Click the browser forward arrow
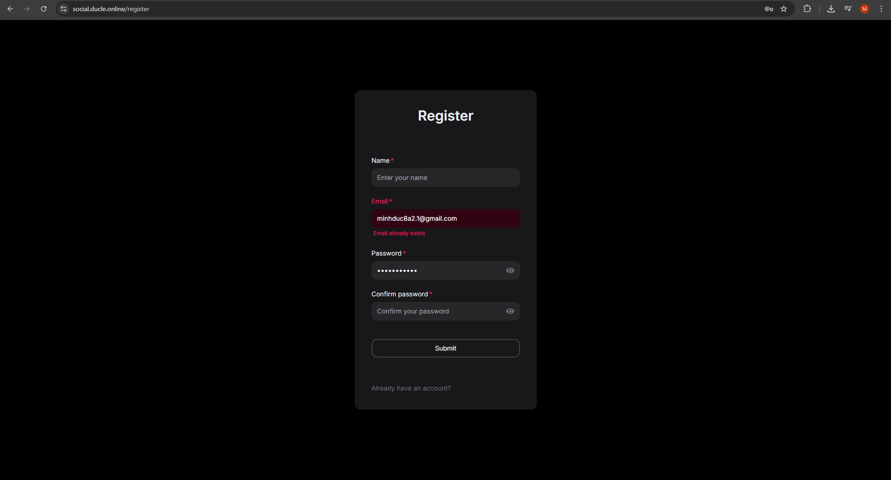The height and width of the screenshot is (480, 891). coord(27,9)
